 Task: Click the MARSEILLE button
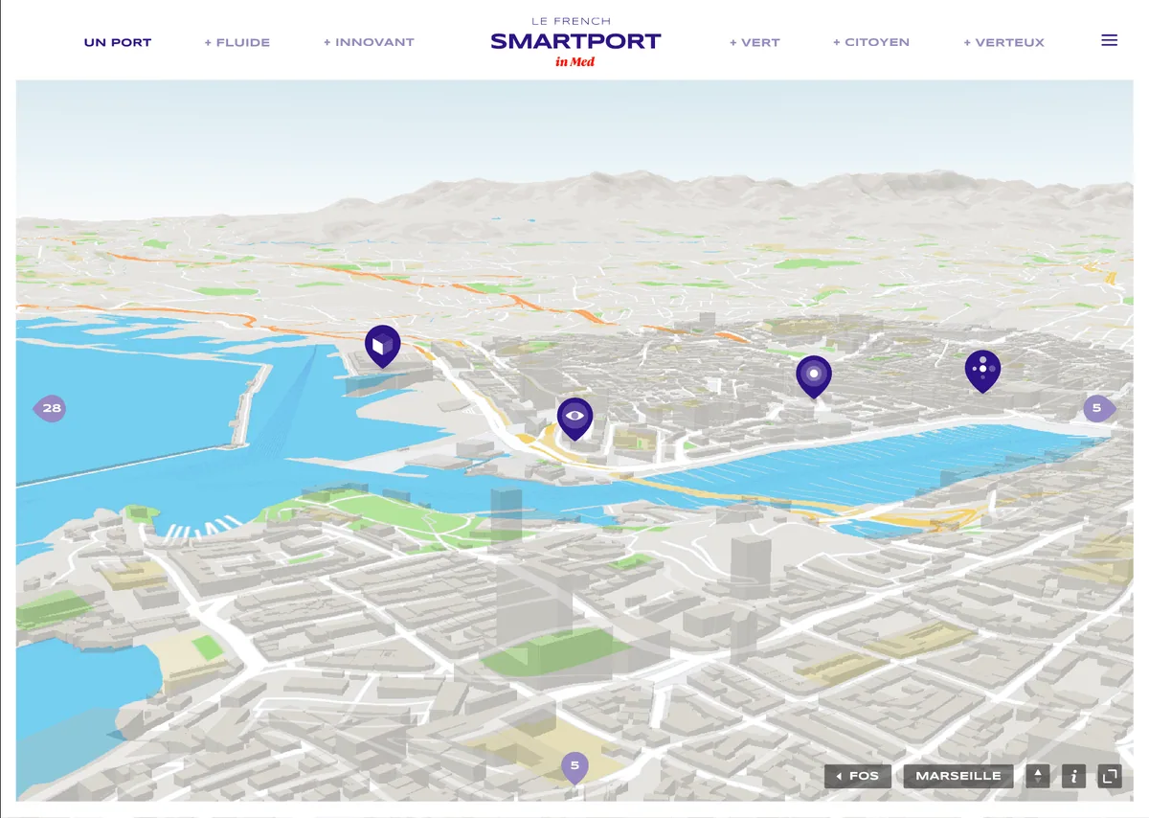click(957, 776)
